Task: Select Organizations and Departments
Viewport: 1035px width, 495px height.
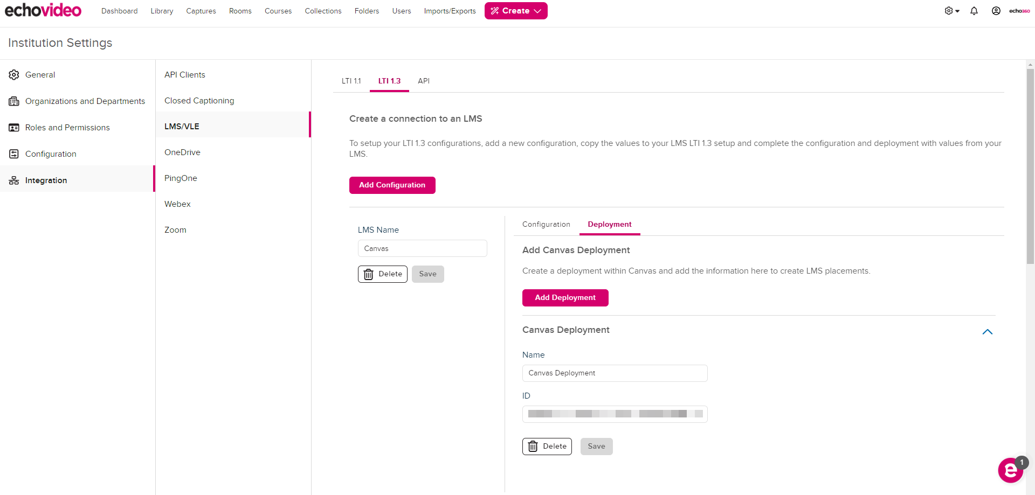Action: (x=78, y=101)
